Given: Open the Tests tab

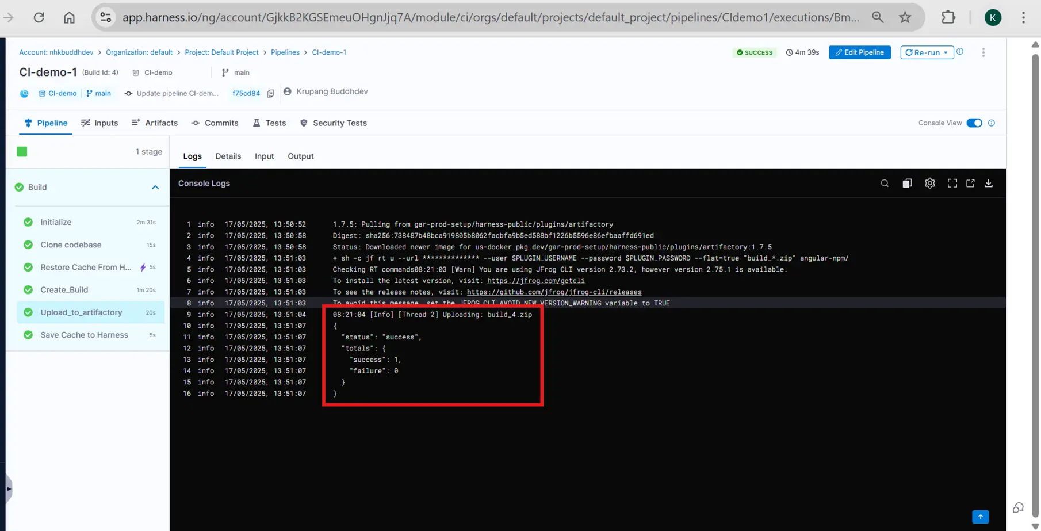Looking at the screenshot, I should [269, 123].
